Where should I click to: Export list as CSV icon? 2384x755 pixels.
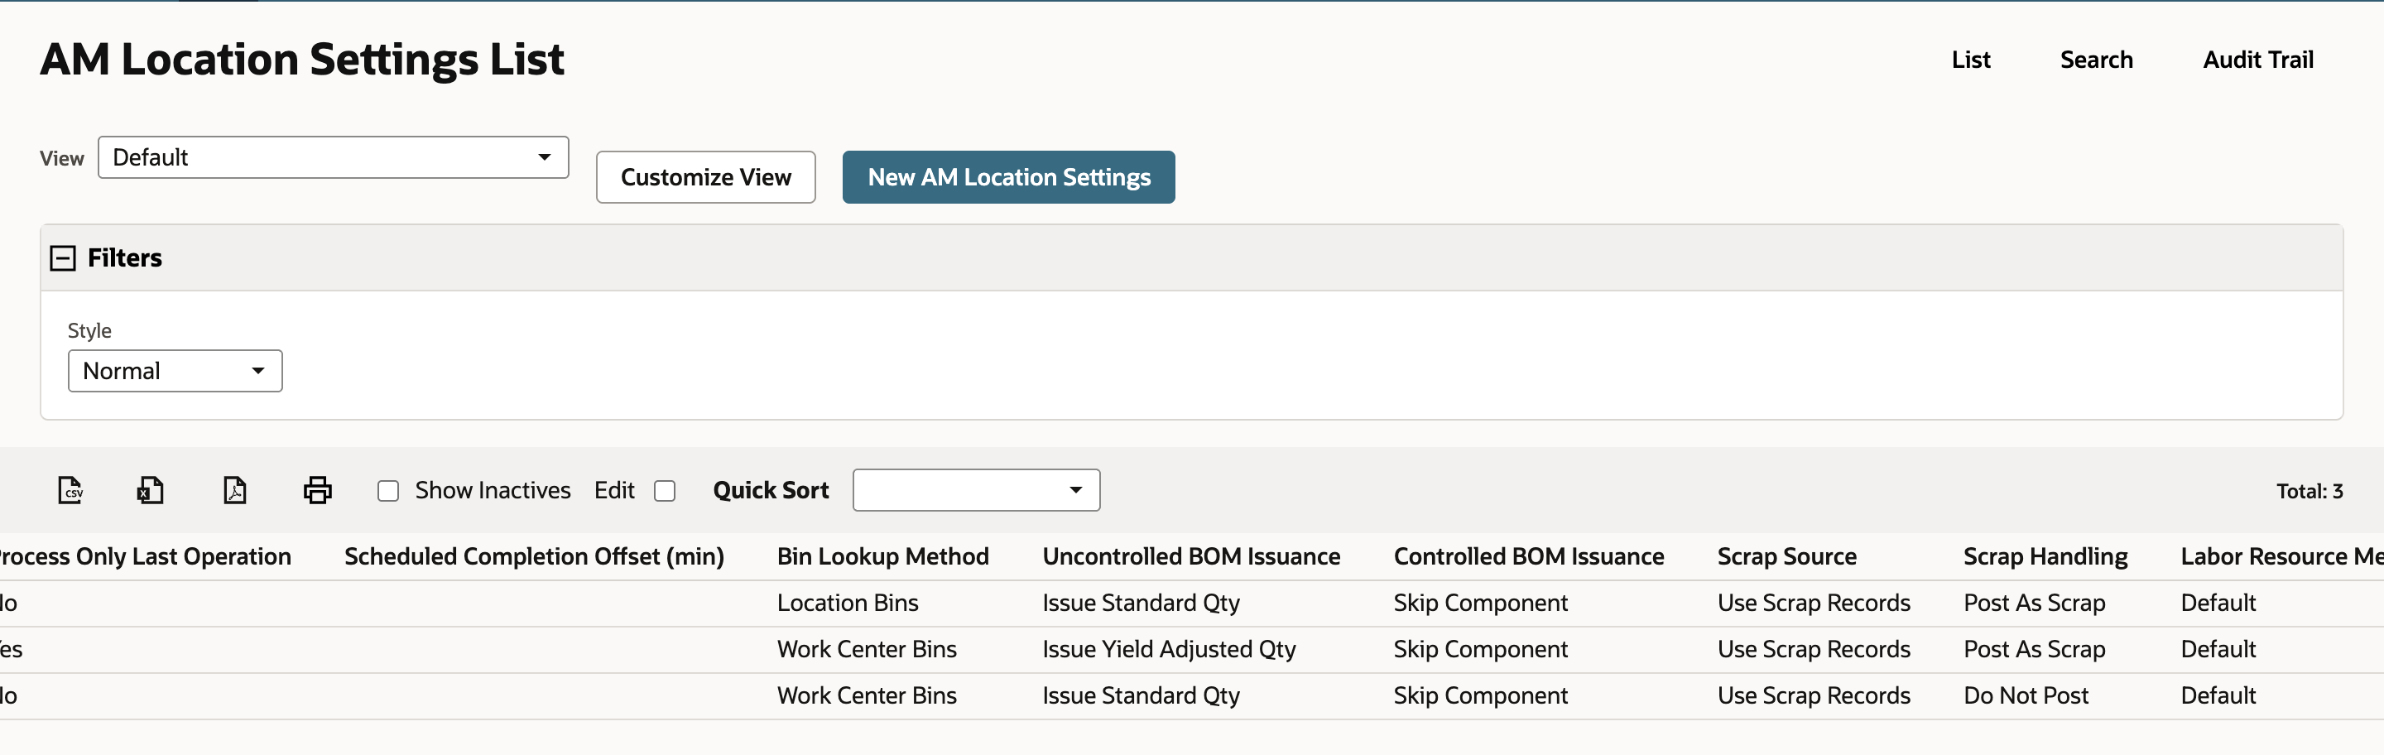70,489
